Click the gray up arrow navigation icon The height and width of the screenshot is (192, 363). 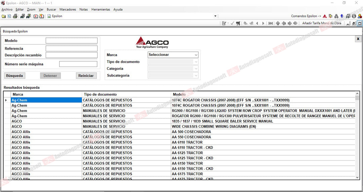278,24
